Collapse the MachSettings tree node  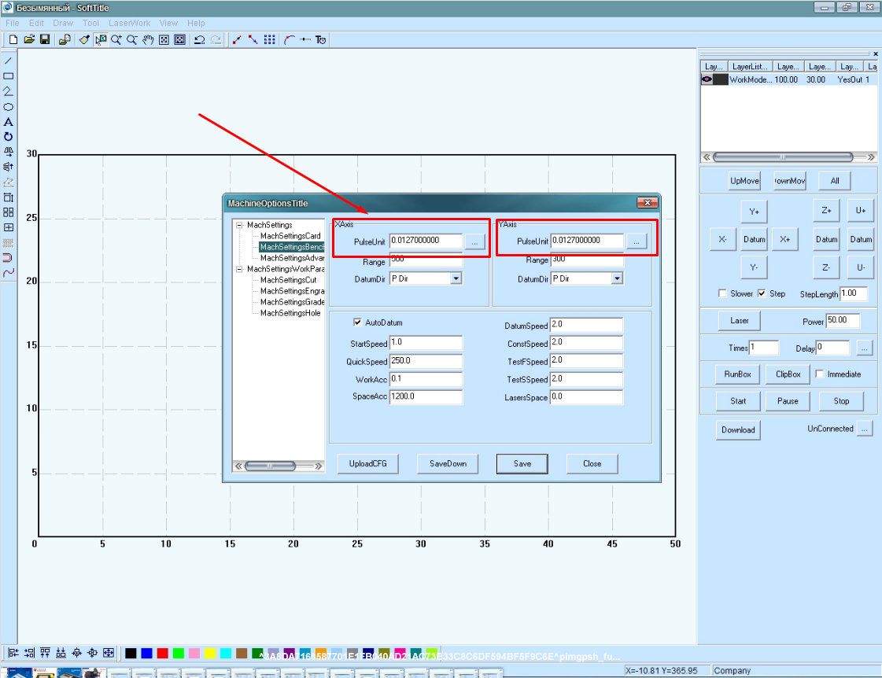point(239,225)
